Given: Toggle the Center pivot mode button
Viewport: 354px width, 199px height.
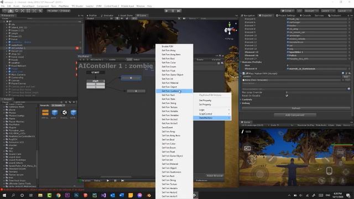Looking at the screenshot, I should [53, 11].
